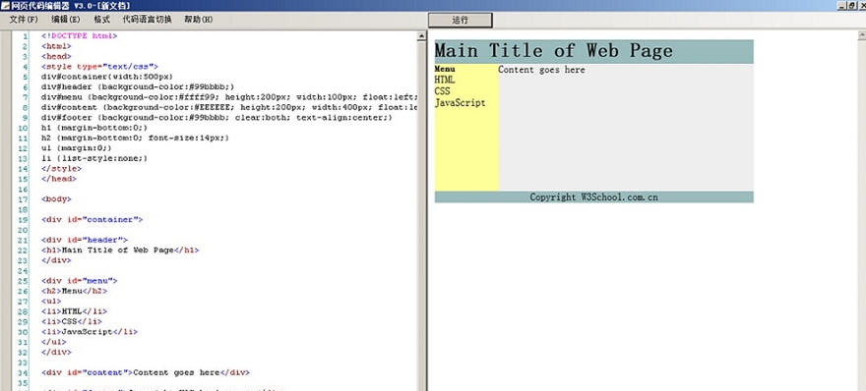Click HTML in the preview menu list
The width and height of the screenshot is (866, 391).
click(445, 80)
